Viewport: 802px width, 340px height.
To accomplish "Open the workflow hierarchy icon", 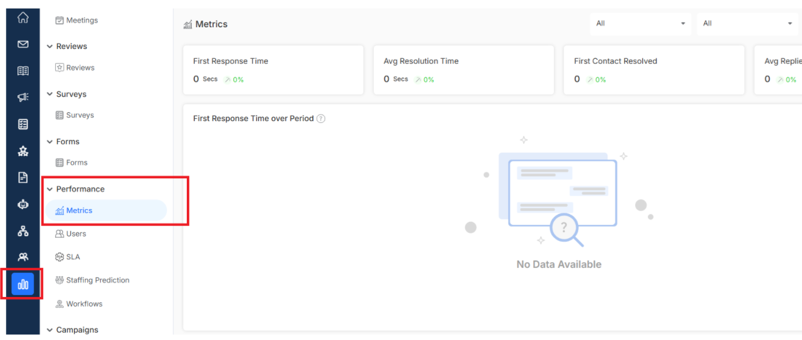I will coord(23,231).
